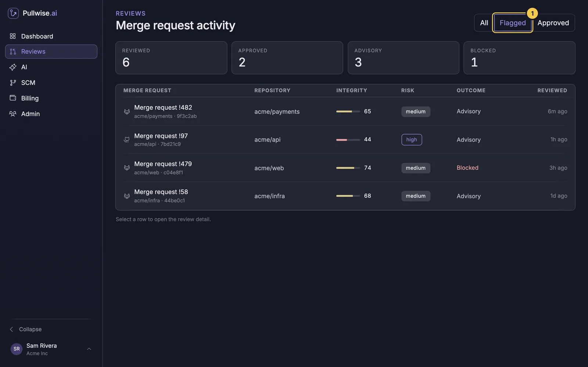This screenshot has height=367, width=588.
Task: Click the high risk badge
Action: [x=412, y=139]
